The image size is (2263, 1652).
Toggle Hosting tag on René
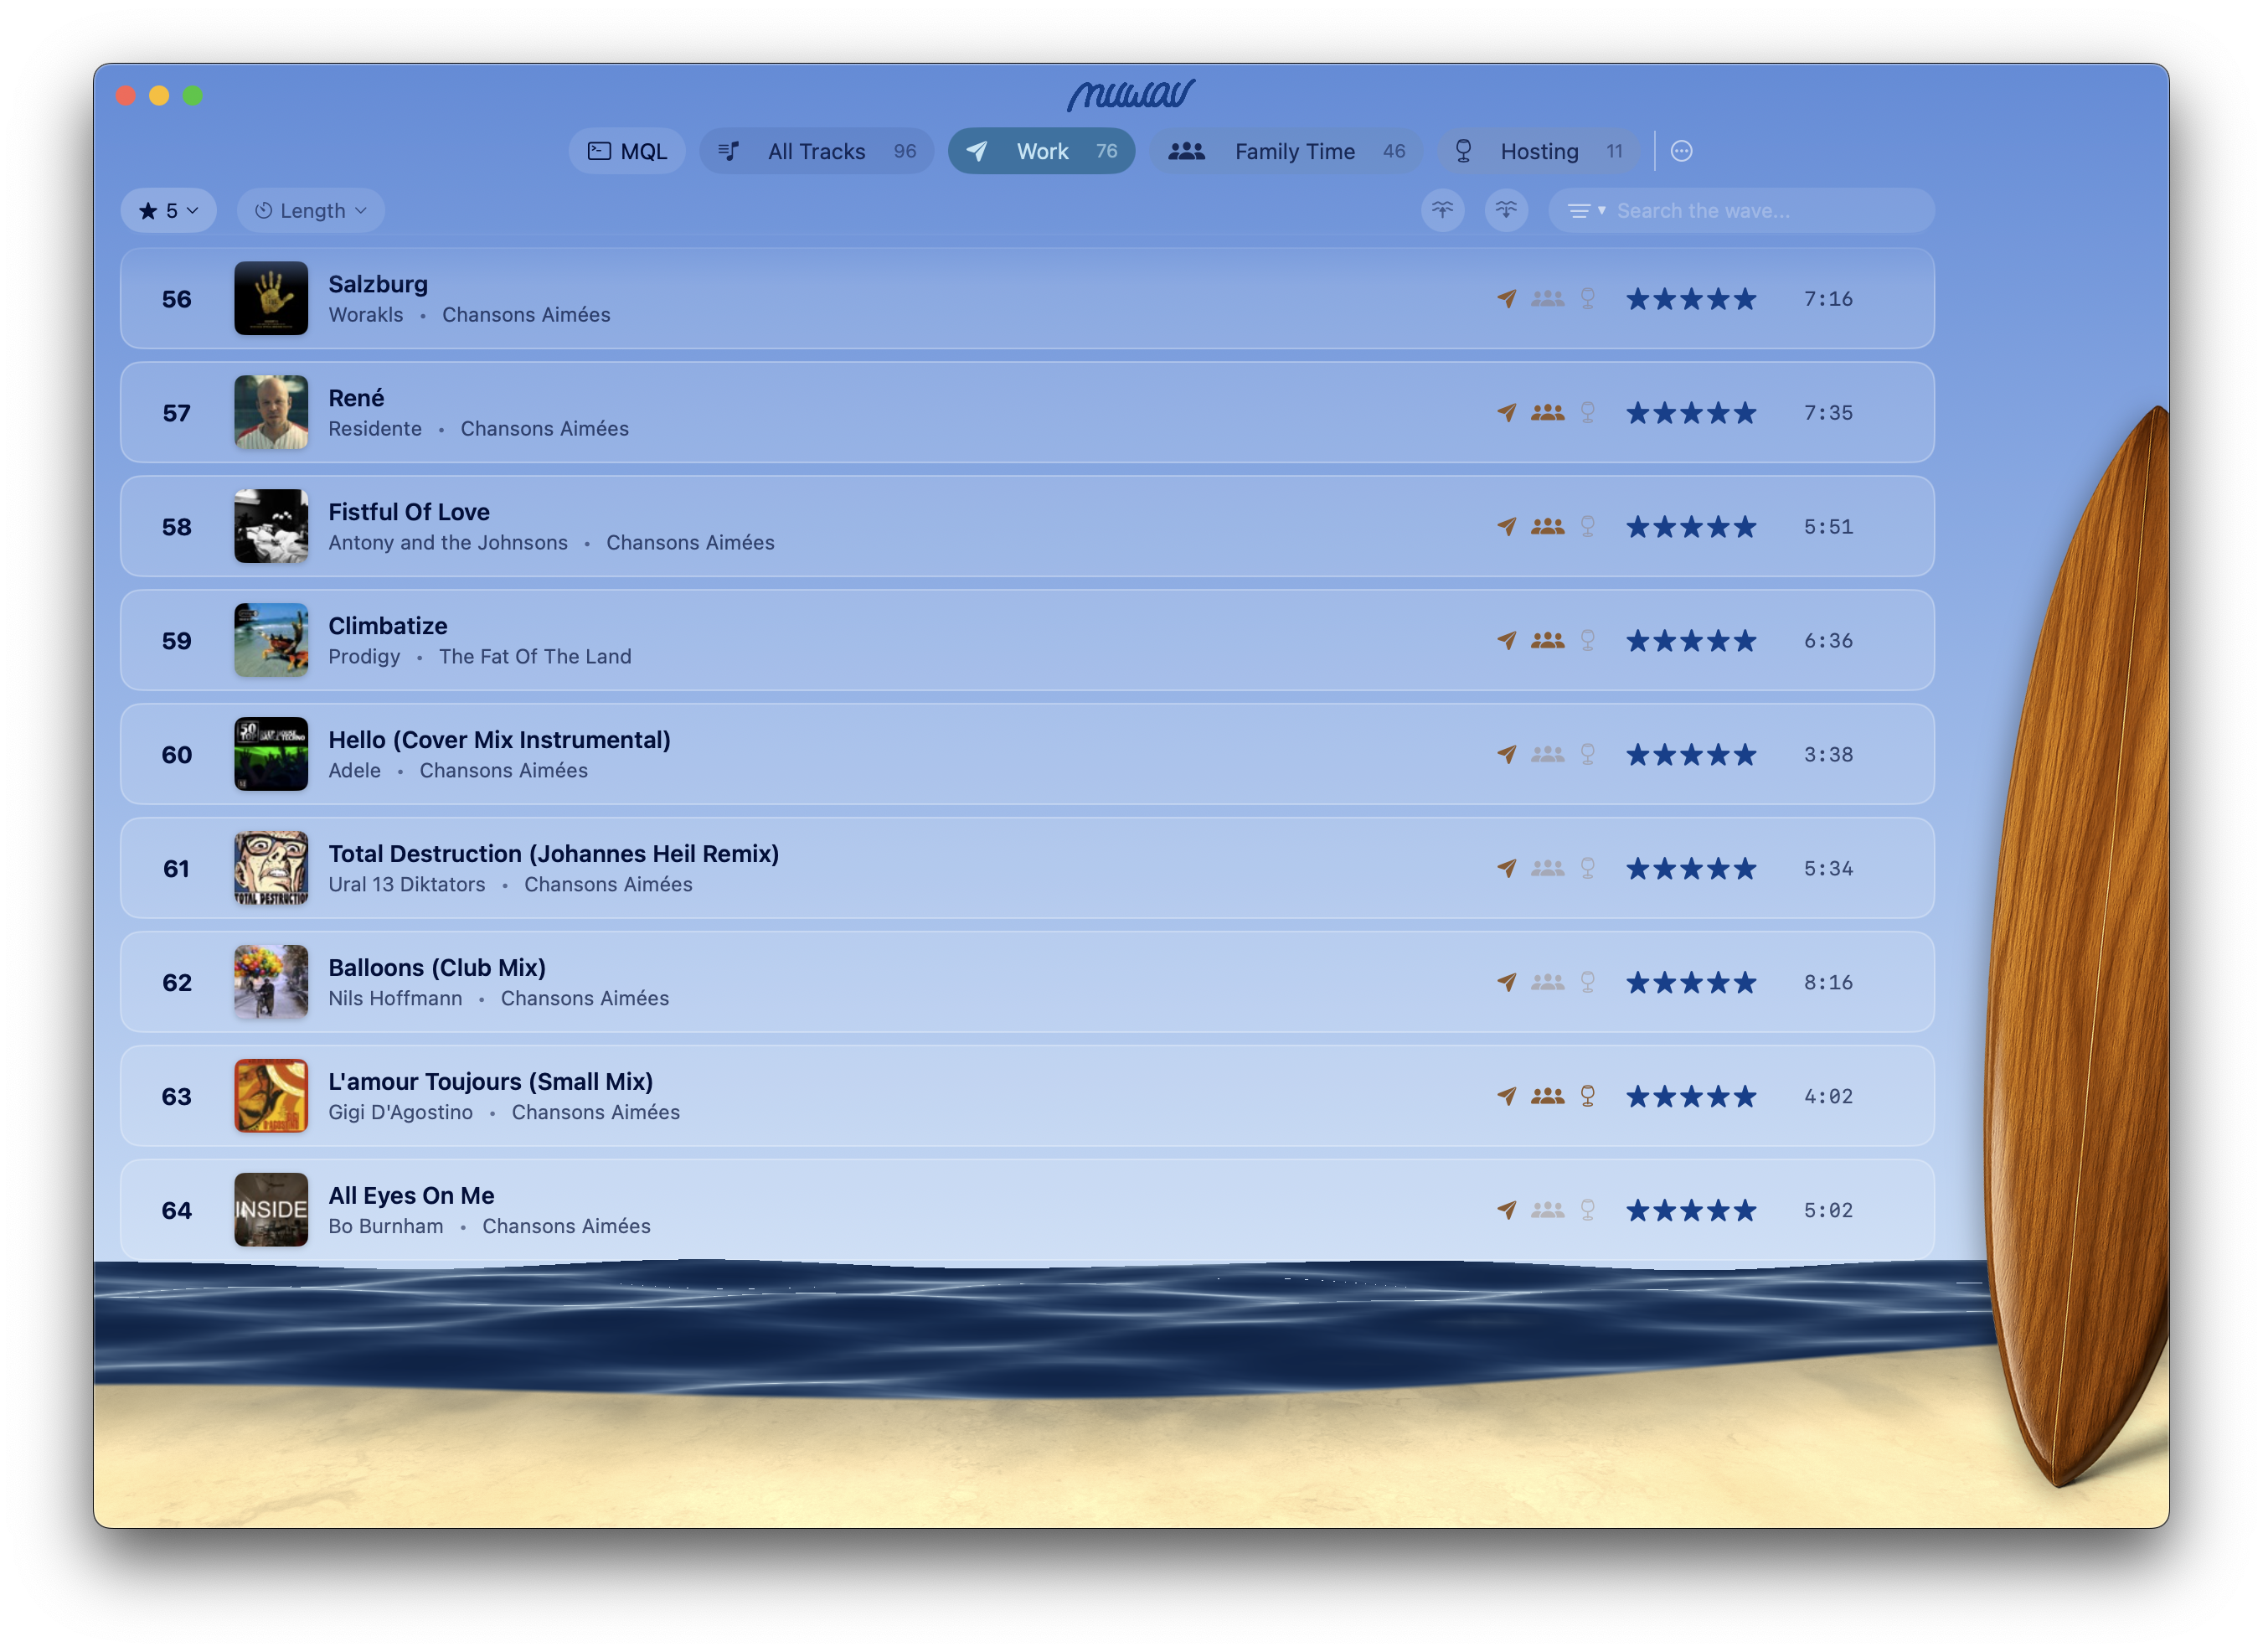[x=1587, y=412]
